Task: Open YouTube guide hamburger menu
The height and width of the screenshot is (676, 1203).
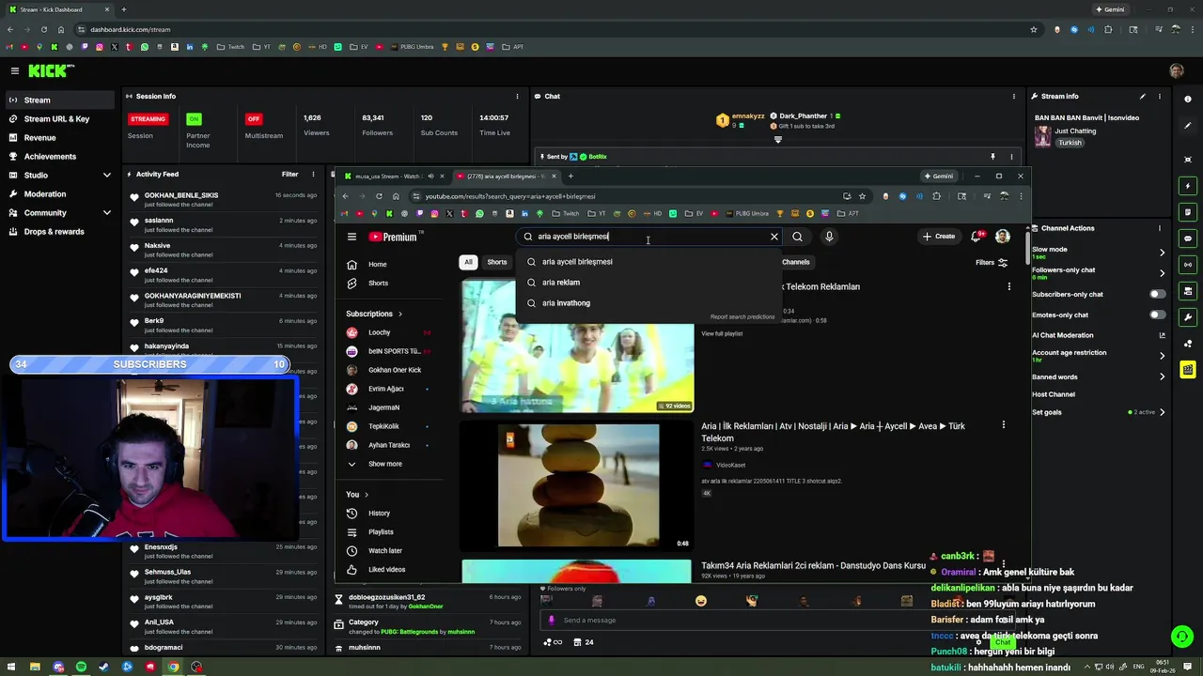Action: [x=352, y=237]
